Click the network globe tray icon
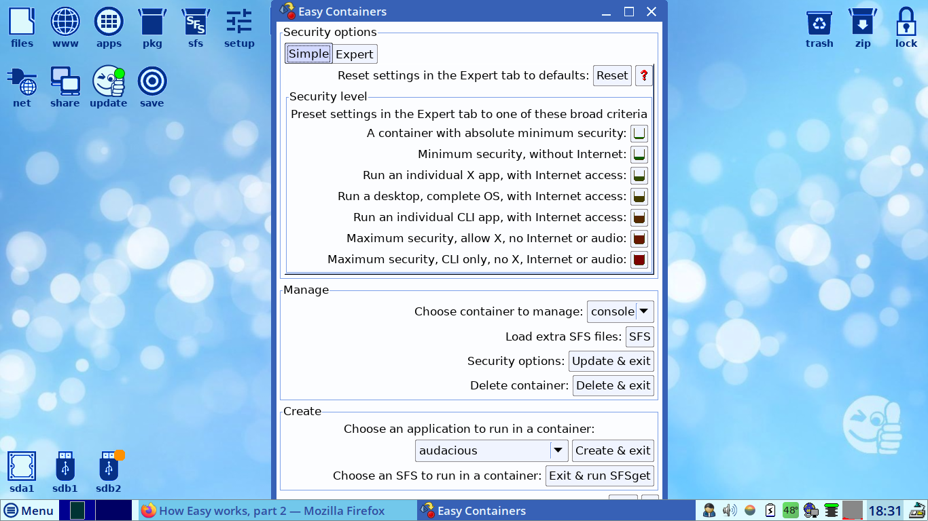This screenshot has height=521, width=928. (x=810, y=510)
